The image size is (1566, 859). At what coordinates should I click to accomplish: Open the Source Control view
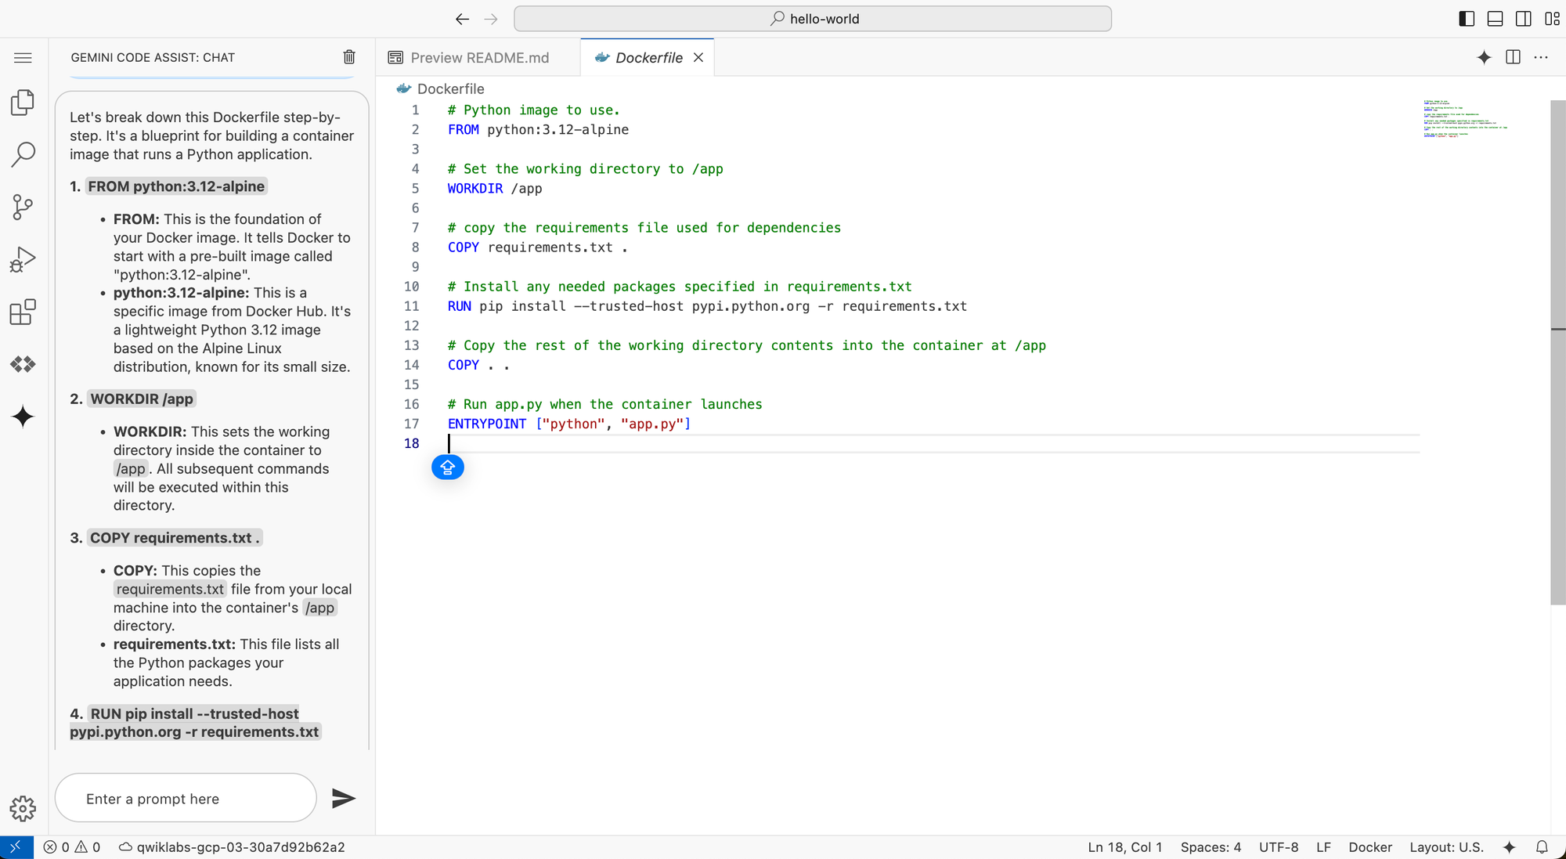(23, 207)
